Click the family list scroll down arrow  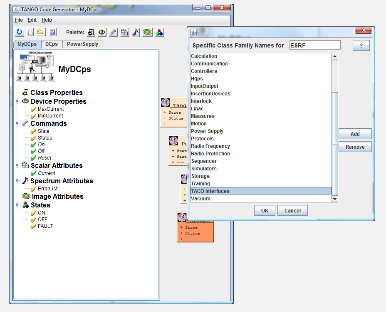tap(335, 199)
